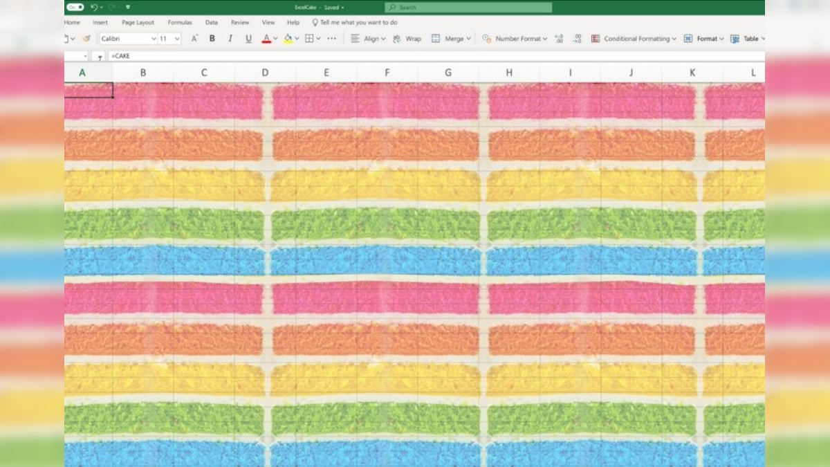Open the Review ribbon tab
Screen dimensions: 830x467
tap(240, 22)
